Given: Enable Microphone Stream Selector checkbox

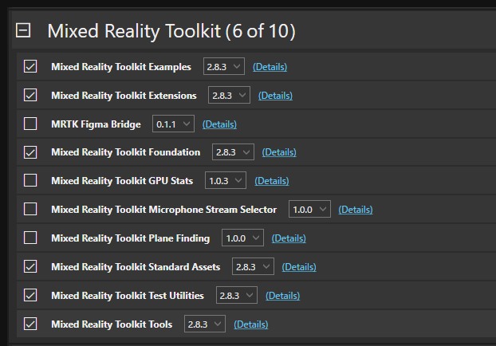Looking at the screenshot, I should click(x=30, y=210).
